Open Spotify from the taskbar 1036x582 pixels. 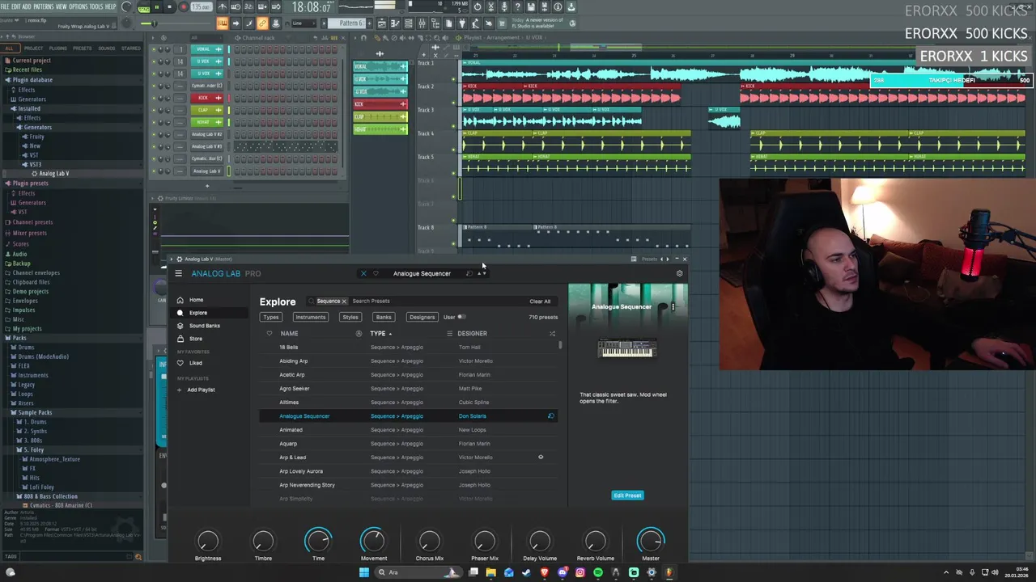[598, 572]
